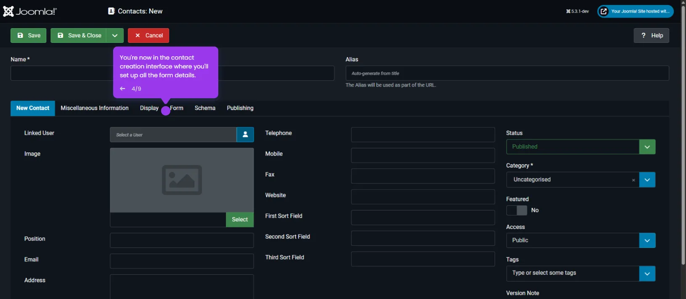Click the First Sort Field input
This screenshot has width=686, height=299.
pos(423,218)
